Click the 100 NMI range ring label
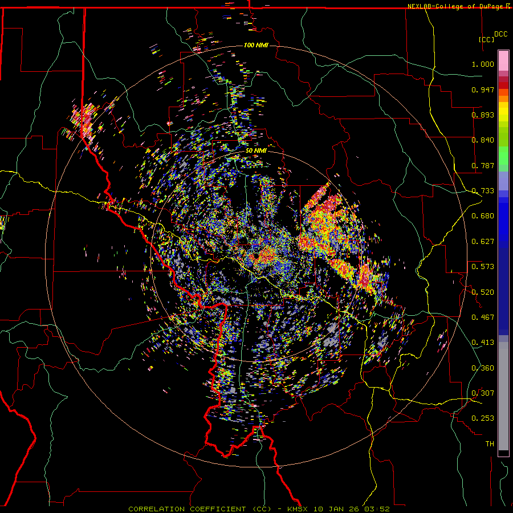This screenshot has width=513, height=513. pos(256,45)
